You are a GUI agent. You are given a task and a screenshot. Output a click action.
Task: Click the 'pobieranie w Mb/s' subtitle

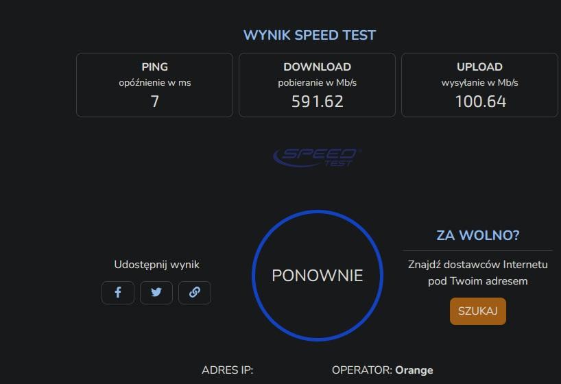[317, 83]
